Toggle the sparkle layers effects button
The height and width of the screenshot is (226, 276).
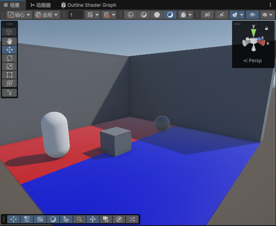coord(234,15)
